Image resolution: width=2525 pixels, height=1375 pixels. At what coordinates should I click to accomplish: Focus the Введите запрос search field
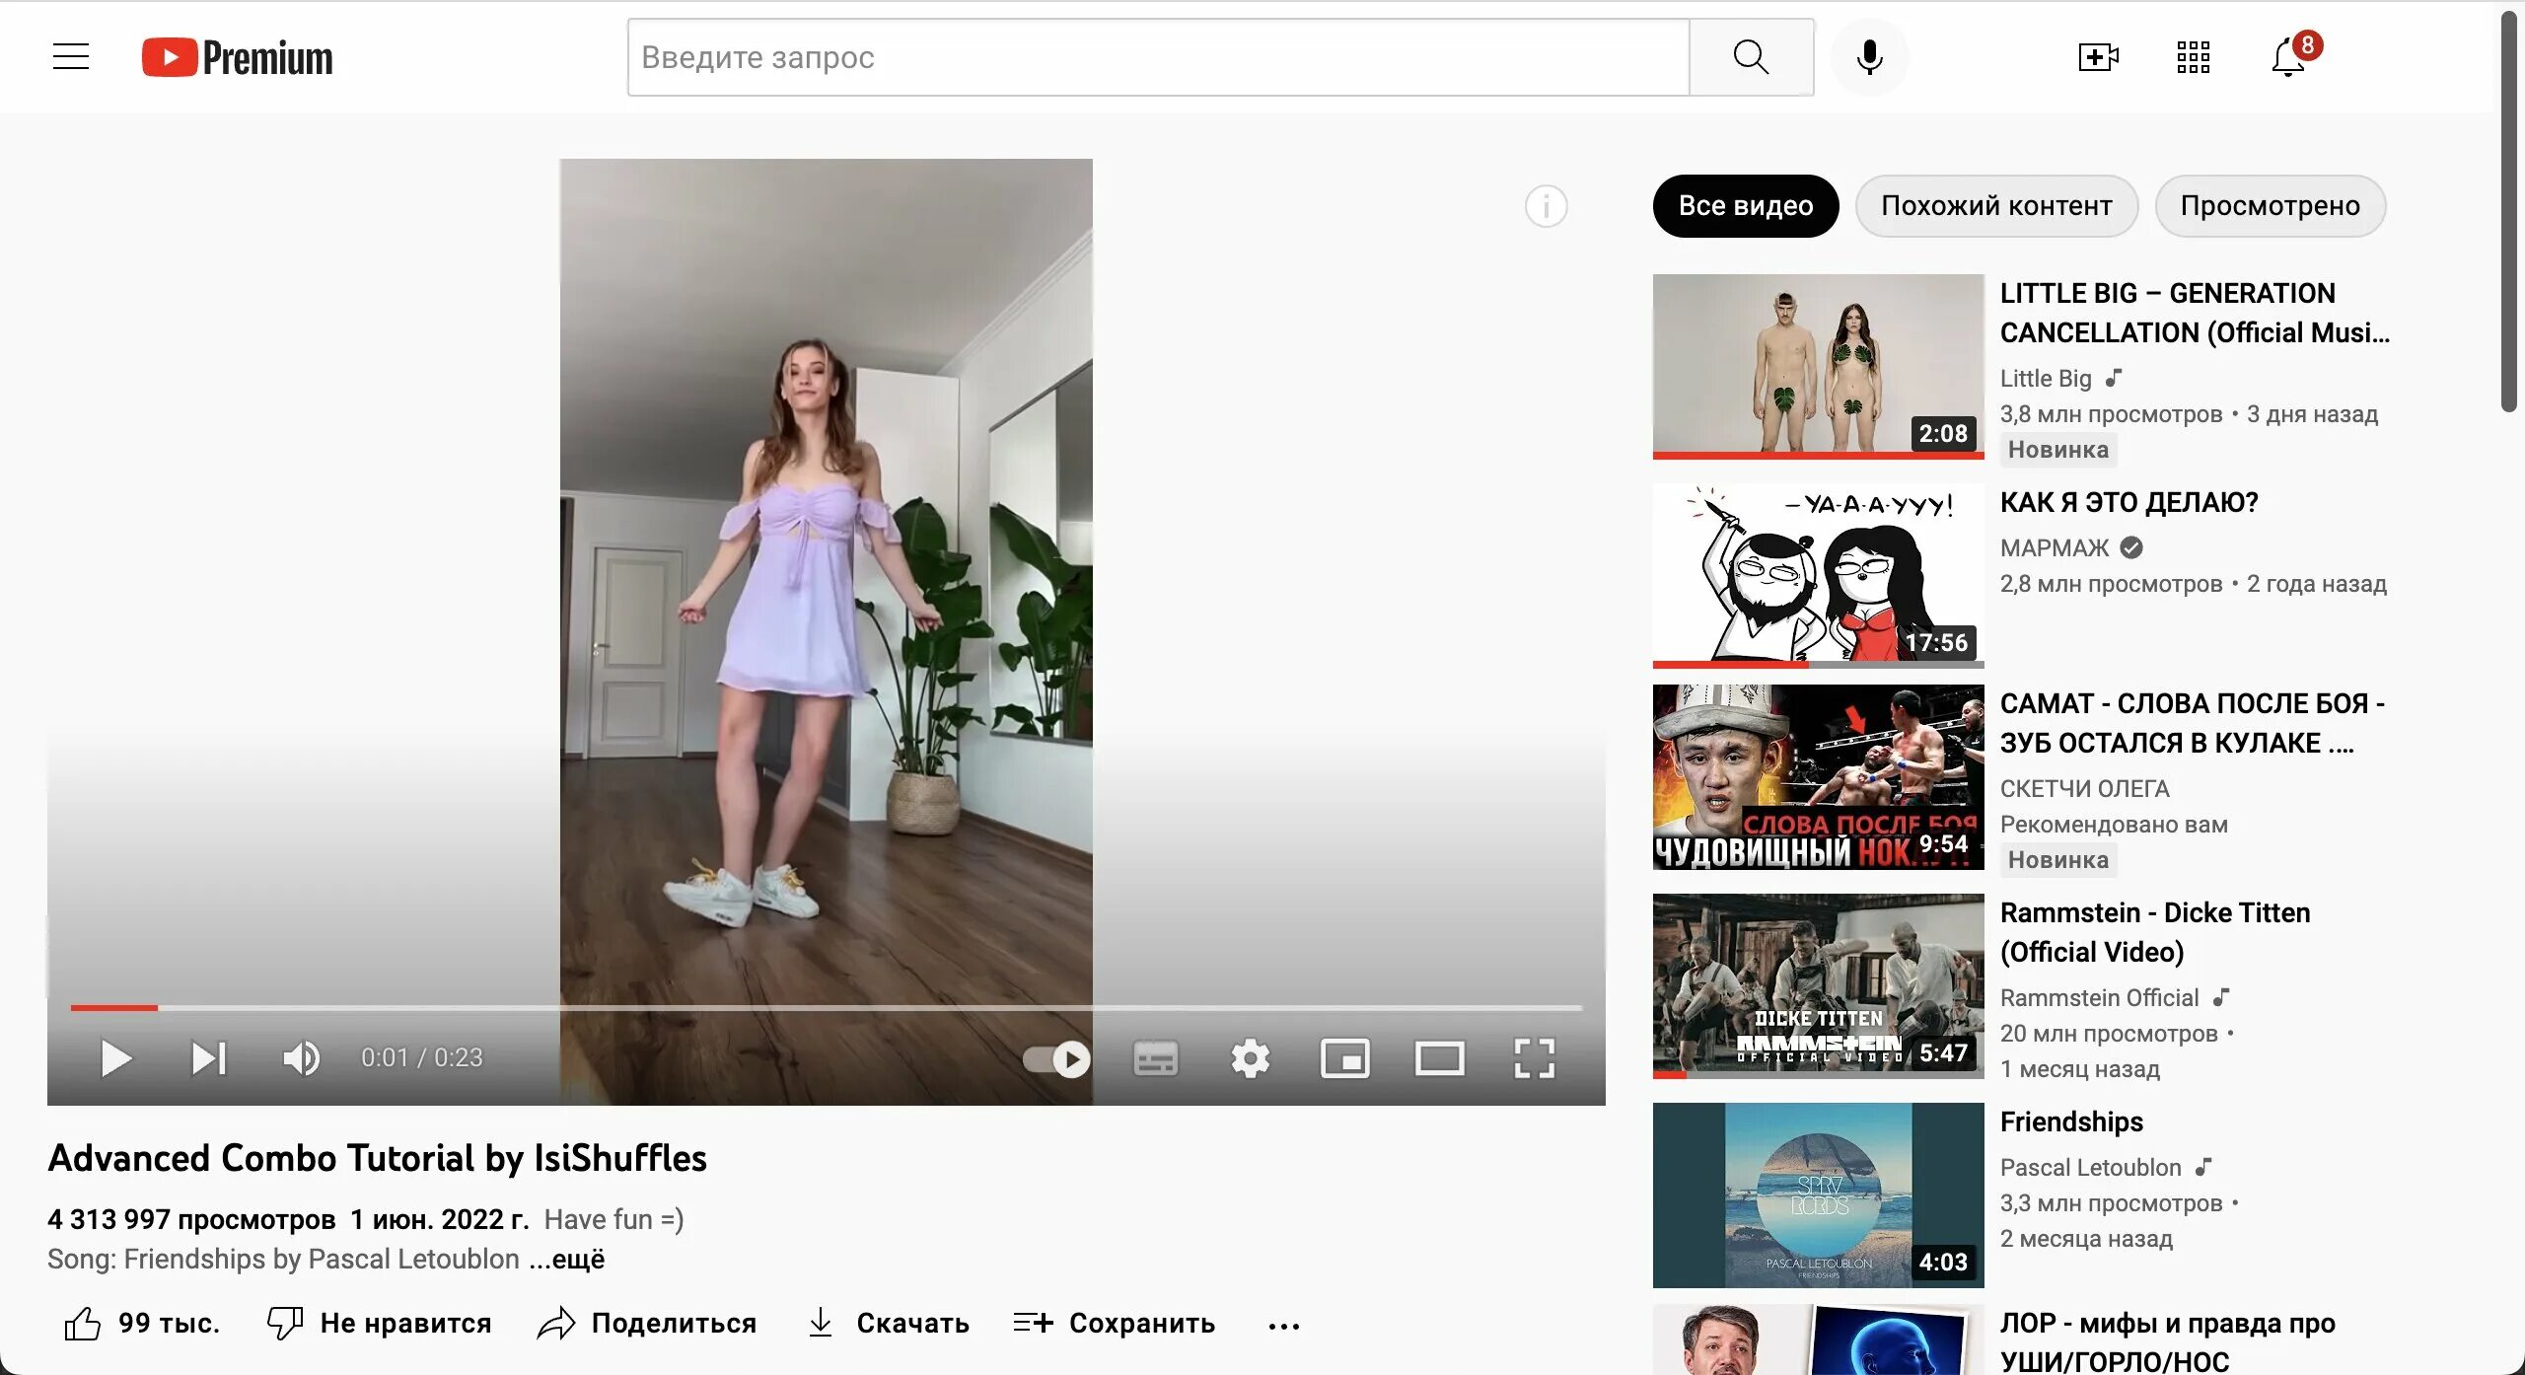(1158, 57)
